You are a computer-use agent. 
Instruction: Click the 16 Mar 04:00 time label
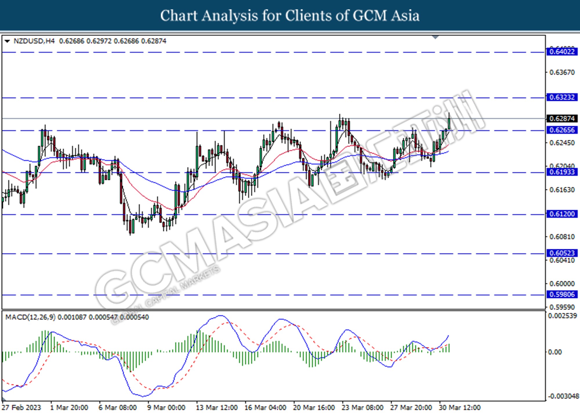(265, 407)
